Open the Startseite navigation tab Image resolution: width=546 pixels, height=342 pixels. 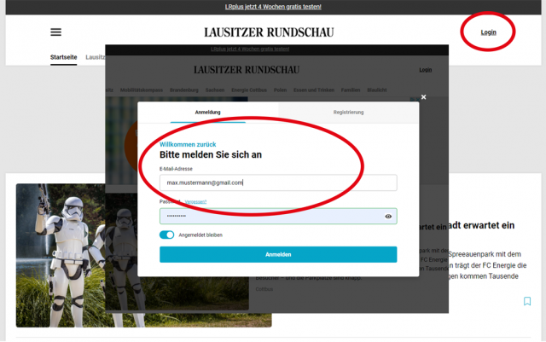pos(63,57)
